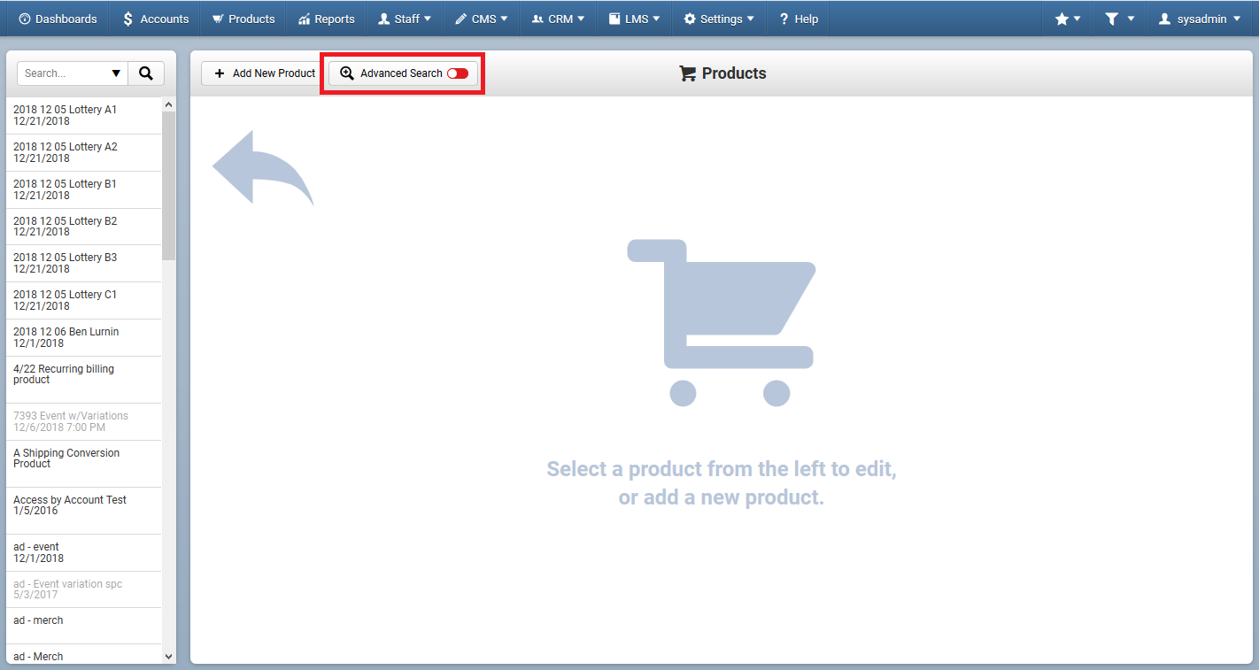The height and width of the screenshot is (670, 1259).
Task: Click the Reports chart icon
Action: tap(305, 19)
